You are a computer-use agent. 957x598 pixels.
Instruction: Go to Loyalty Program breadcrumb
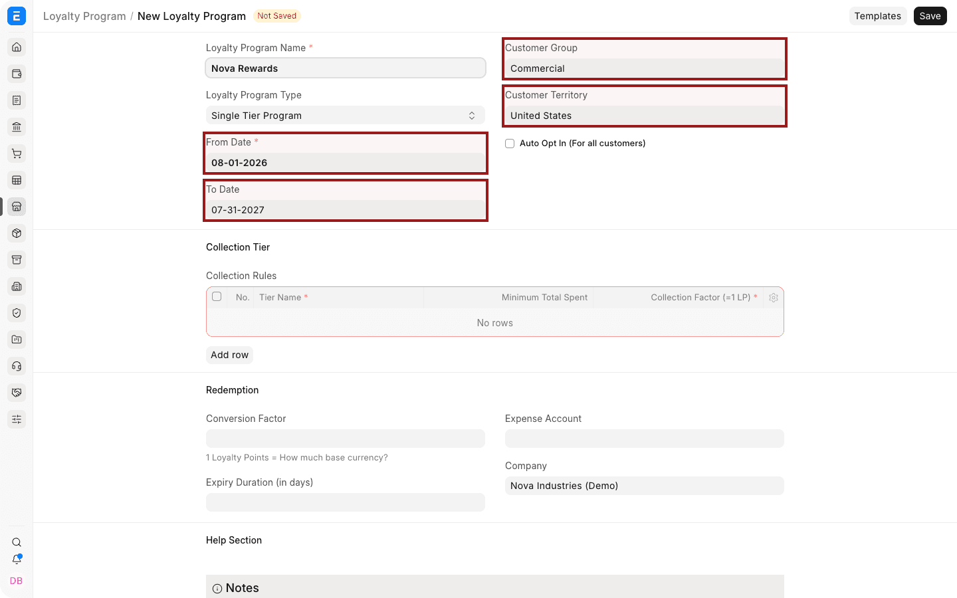point(84,16)
